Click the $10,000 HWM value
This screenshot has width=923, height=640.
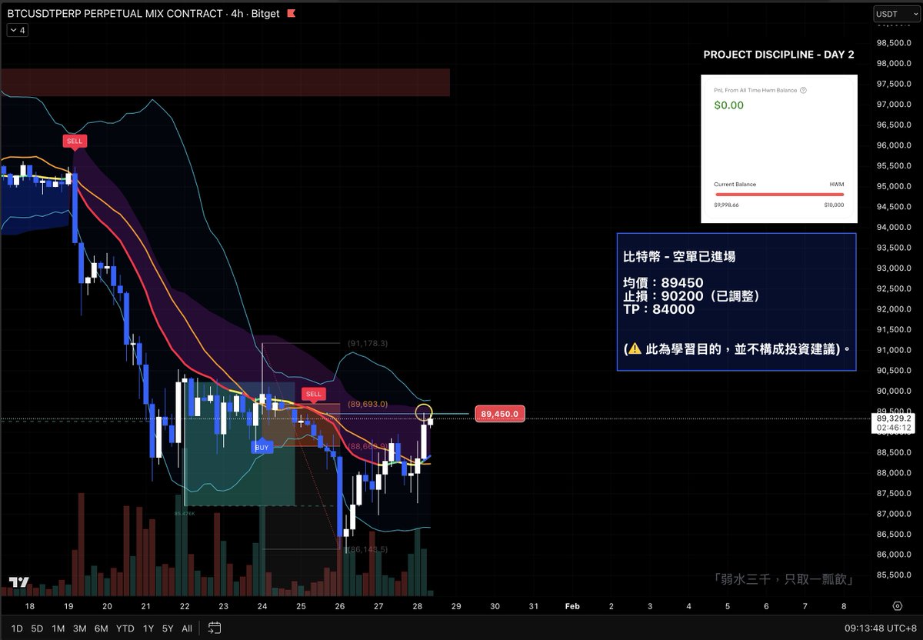pyautogui.click(x=834, y=205)
